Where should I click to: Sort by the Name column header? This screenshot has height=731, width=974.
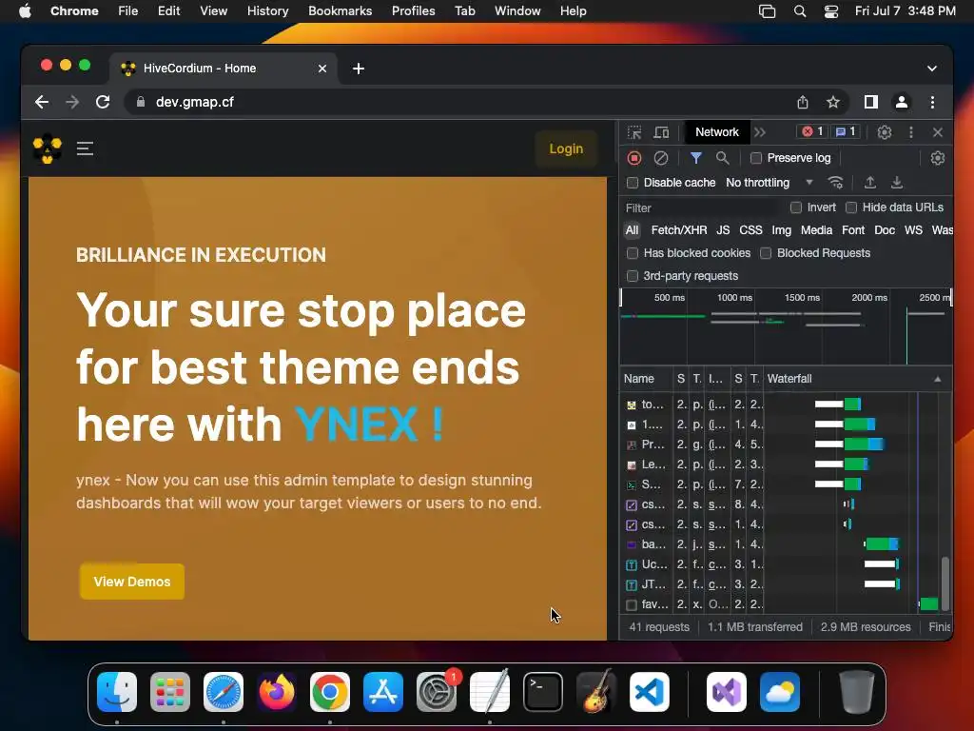[x=647, y=379]
